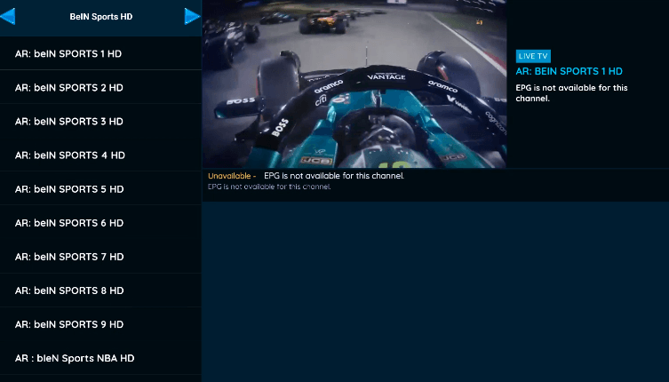Select AR: beIN SPORTS 4 HD channel
This screenshot has width=669, height=382.
click(x=100, y=155)
